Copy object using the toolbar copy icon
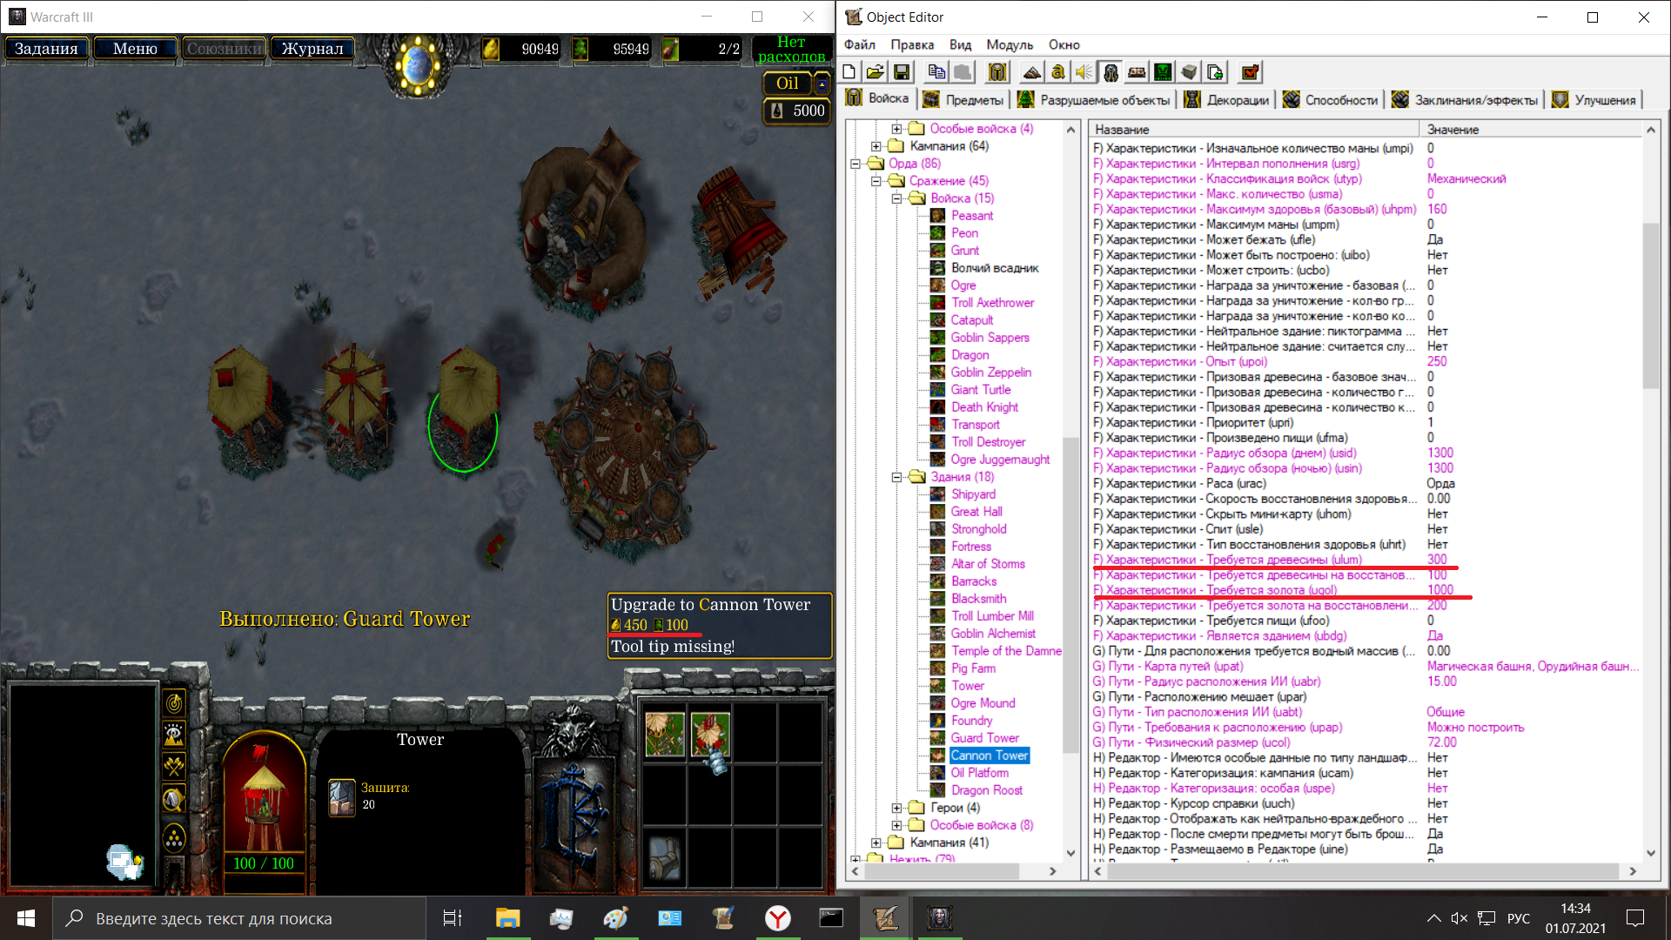The image size is (1671, 940). [936, 72]
